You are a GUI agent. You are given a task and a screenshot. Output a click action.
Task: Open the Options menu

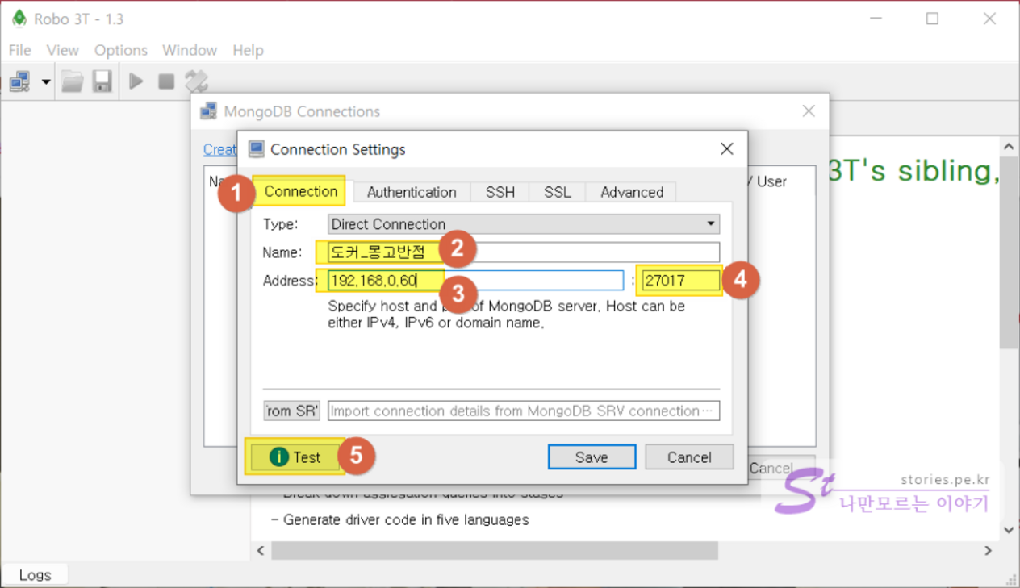tap(120, 50)
